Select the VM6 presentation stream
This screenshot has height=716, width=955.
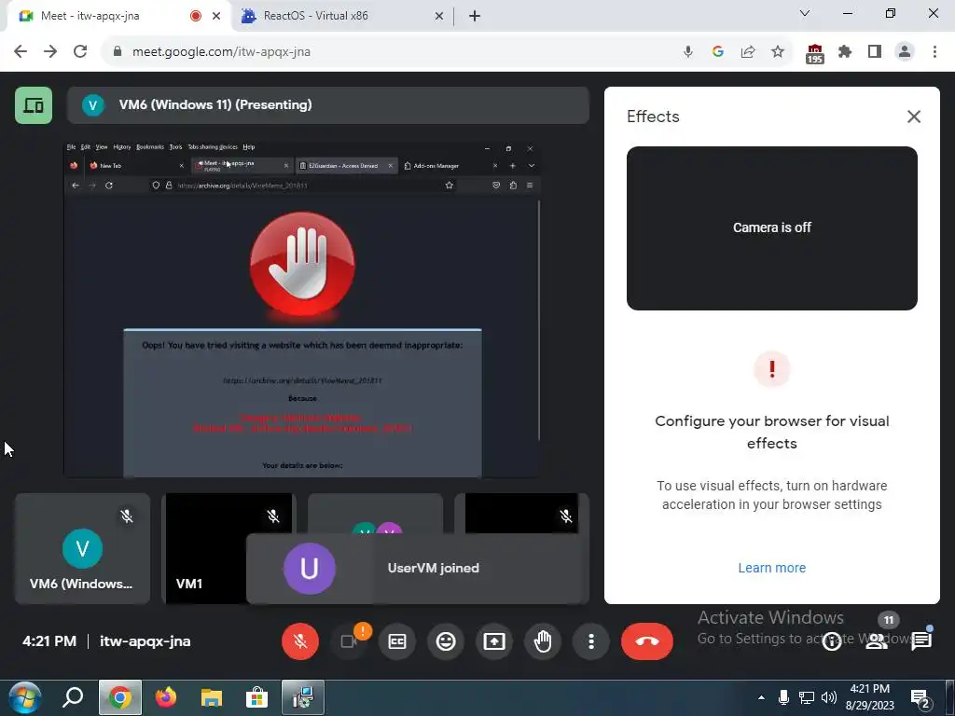click(302, 310)
